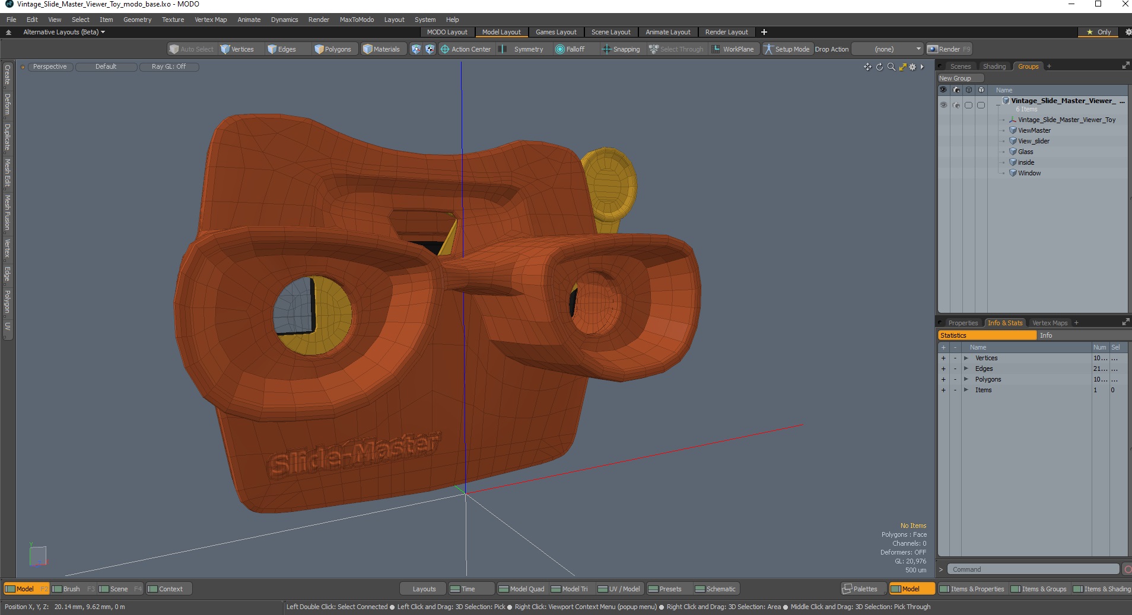Select Materials selection mode

[x=381, y=49]
